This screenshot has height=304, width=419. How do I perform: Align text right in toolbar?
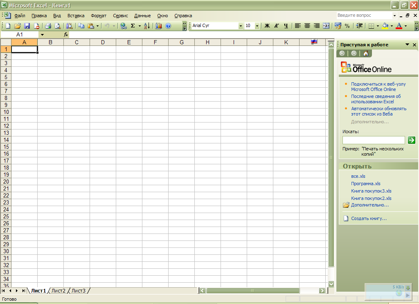point(317,26)
